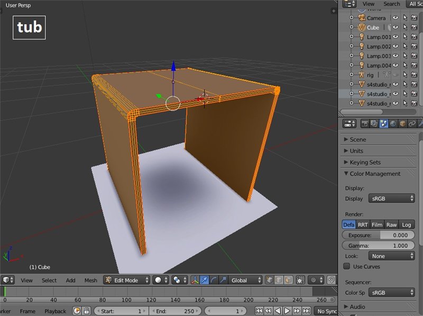The width and height of the screenshot is (423, 316).
Task: Enable the Use Curves checkbox
Action: [x=347, y=266]
